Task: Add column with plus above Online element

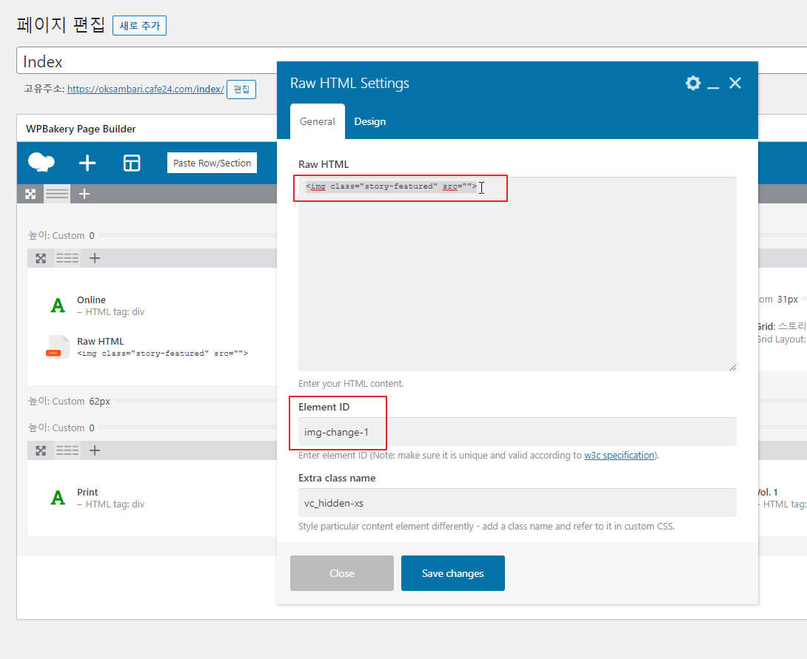Action: [95, 258]
